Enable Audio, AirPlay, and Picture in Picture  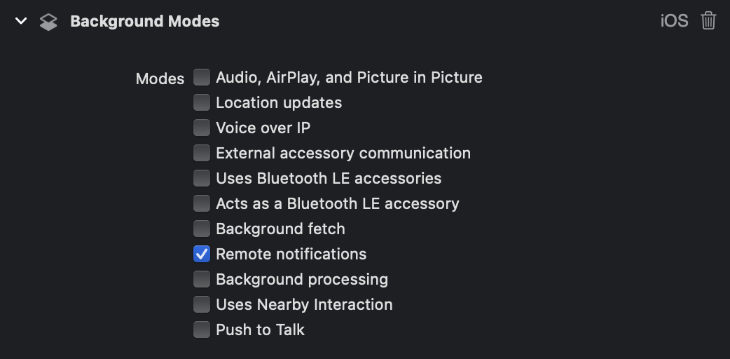pyautogui.click(x=202, y=77)
